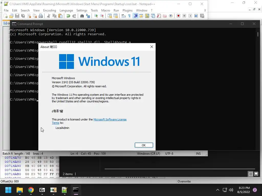262x196 pixels.
Task: Click the Print icon in Notepad++ toolbar
Action: (x=41, y=16)
